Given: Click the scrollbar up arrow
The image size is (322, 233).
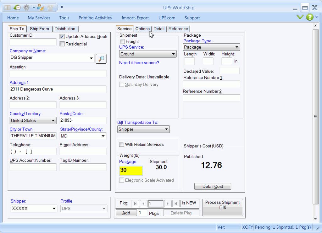Looking at the screenshot, I should coord(316,26).
